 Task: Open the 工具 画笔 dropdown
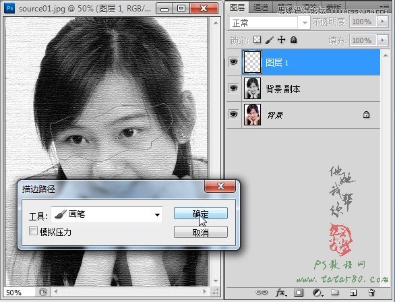(x=107, y=214)
